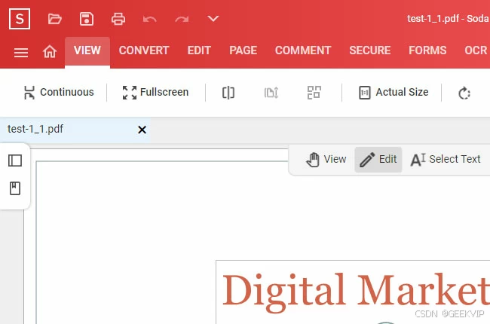Select the side-by-side page view icon

tap(228, 93)
